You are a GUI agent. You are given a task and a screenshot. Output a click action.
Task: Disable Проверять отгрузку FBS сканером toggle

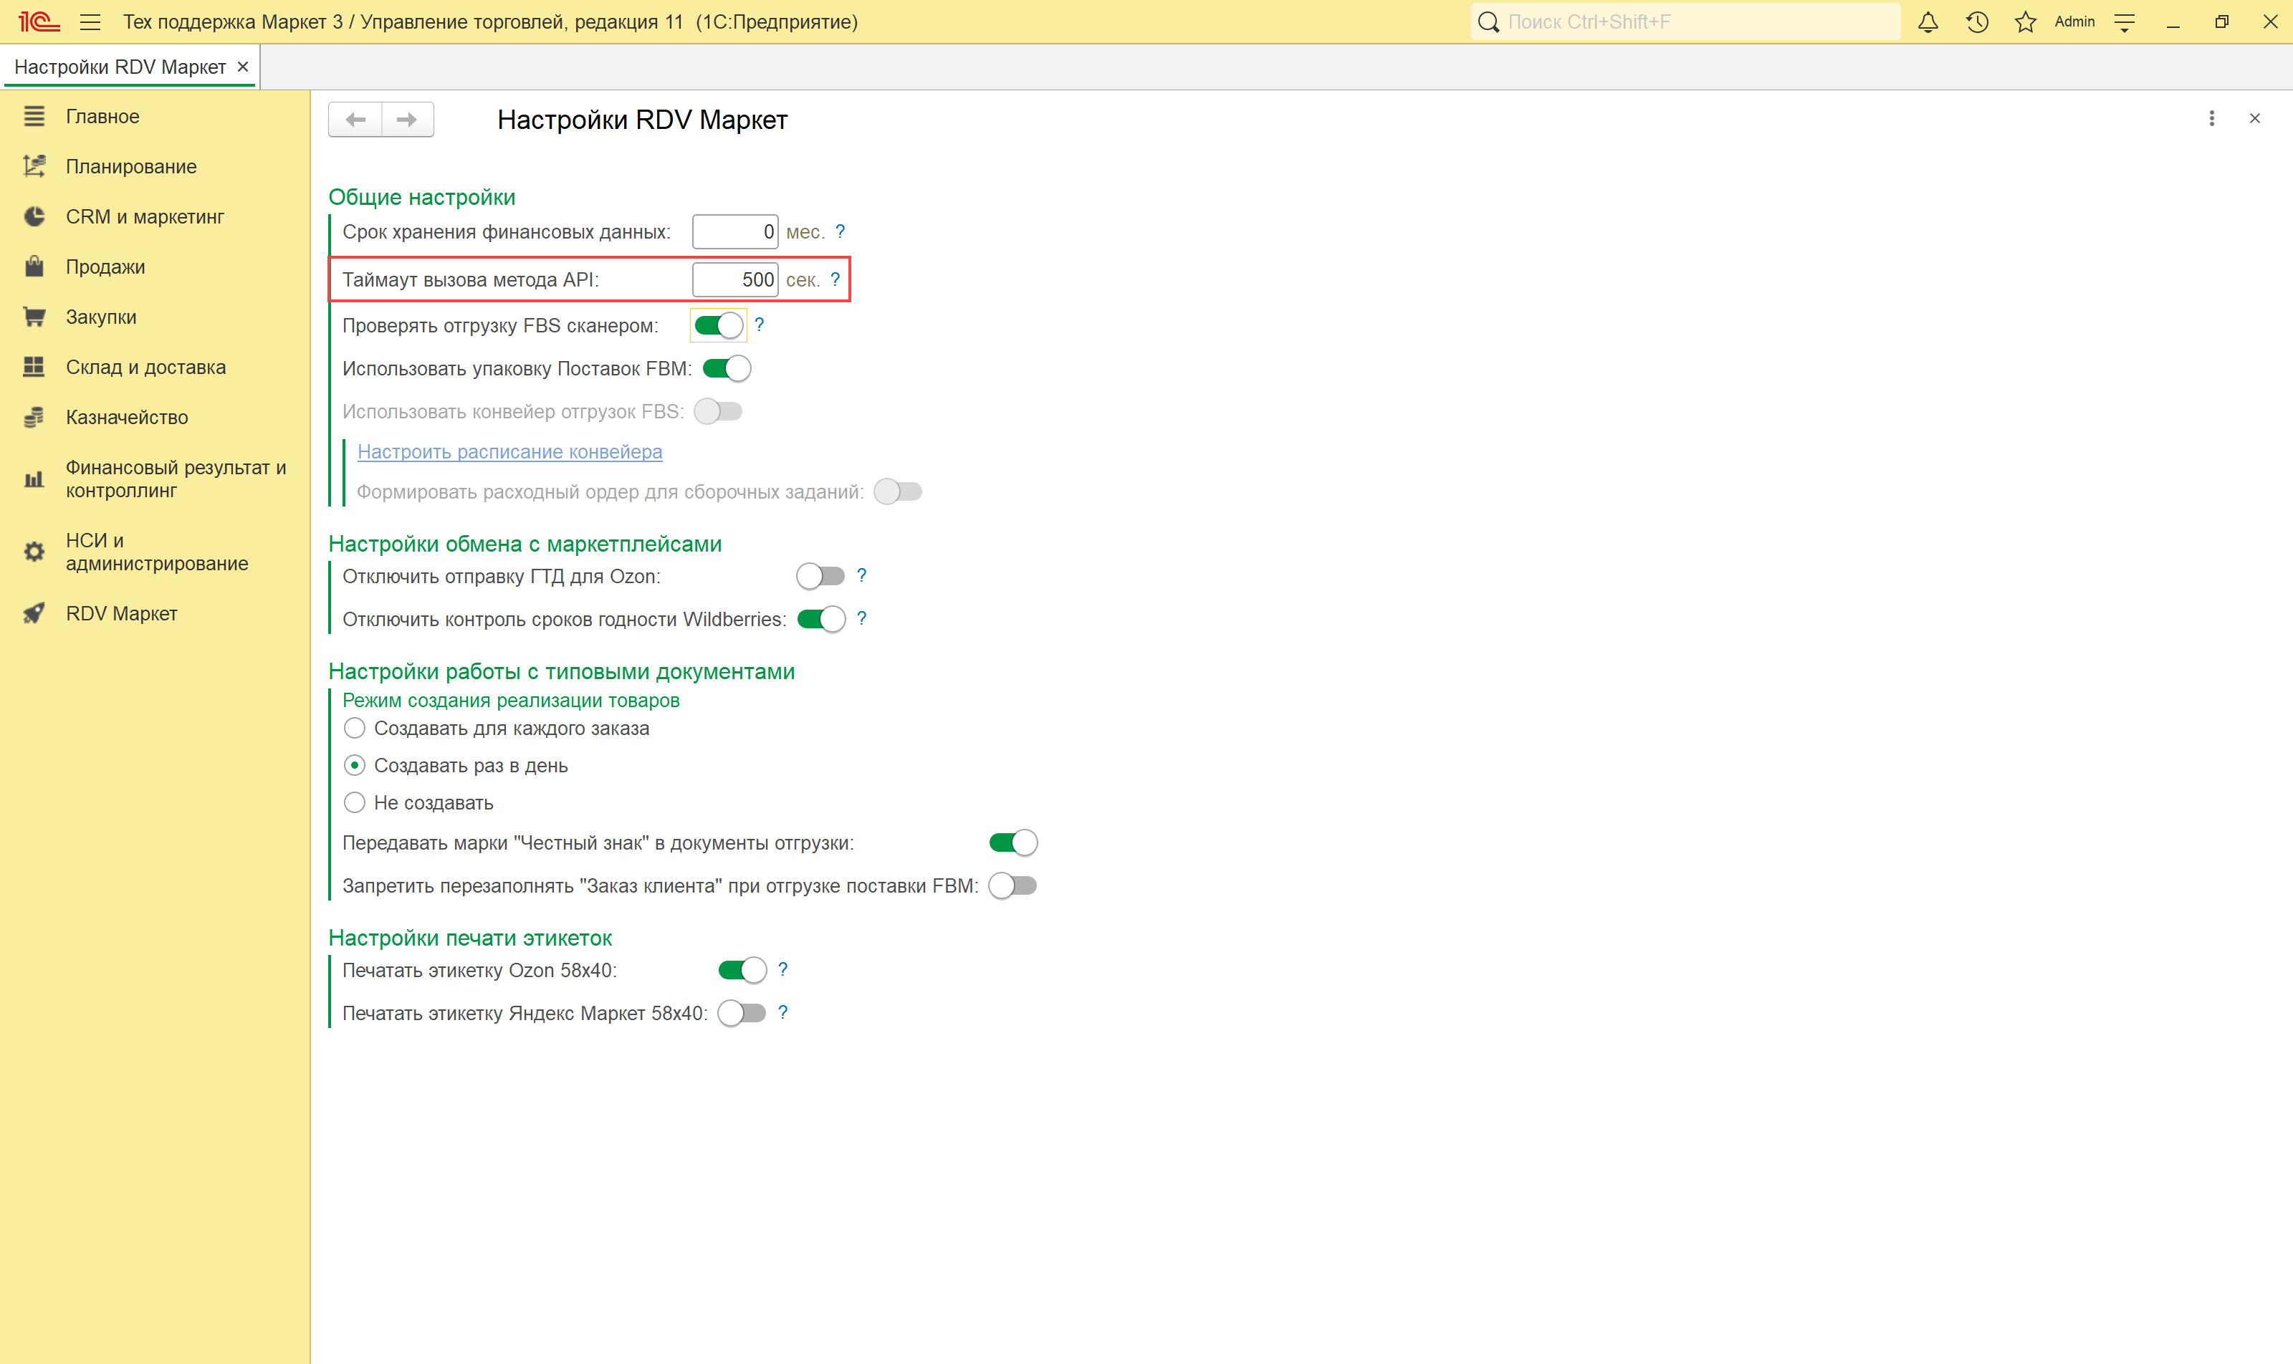tap(718, 325)
